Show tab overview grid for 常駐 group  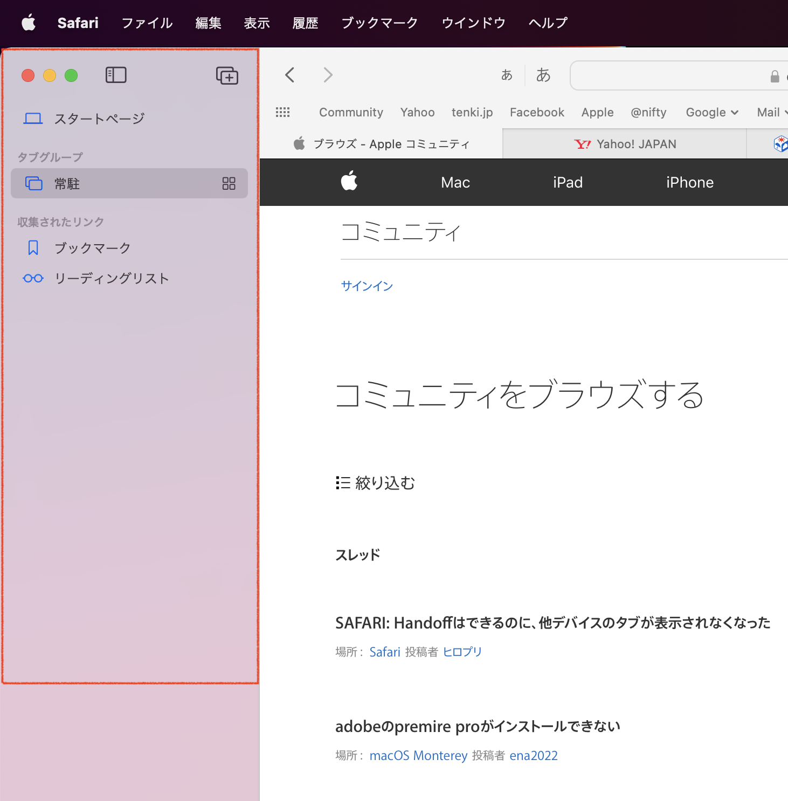tap(229, 184)
